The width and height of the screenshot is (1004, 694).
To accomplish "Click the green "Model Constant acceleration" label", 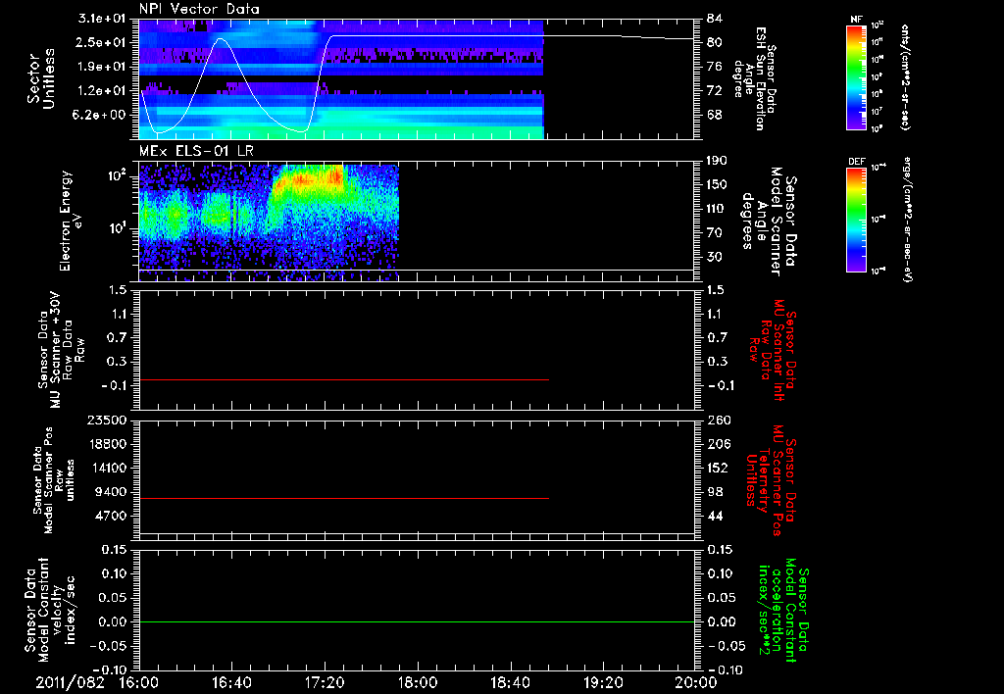I will click(x=783, y=610).
